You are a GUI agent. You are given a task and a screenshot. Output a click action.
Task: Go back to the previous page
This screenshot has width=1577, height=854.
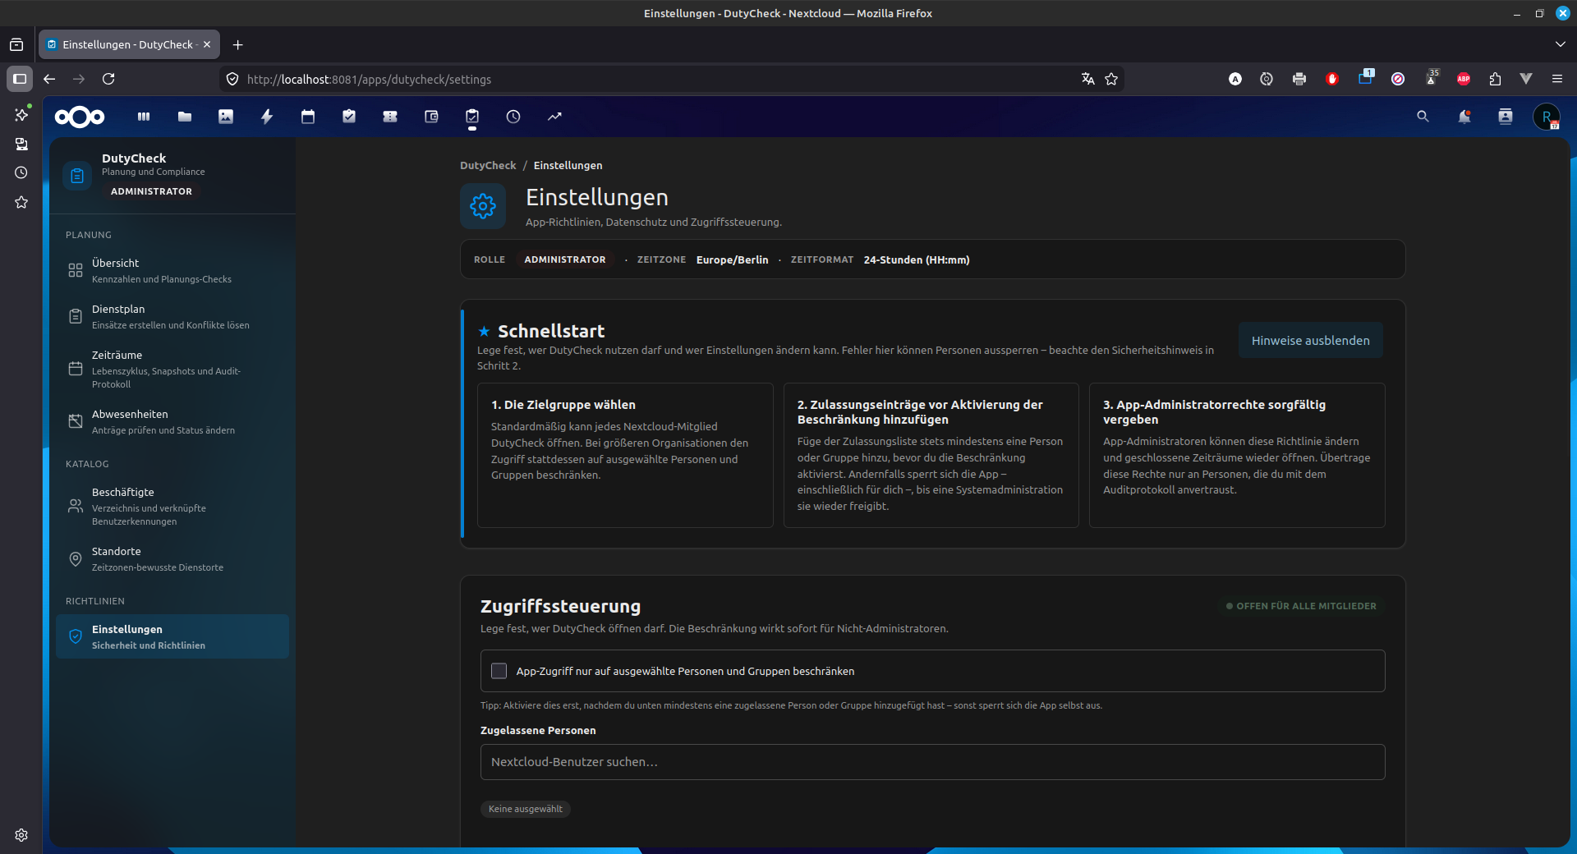pyautogui.click(x=49, y=79)
